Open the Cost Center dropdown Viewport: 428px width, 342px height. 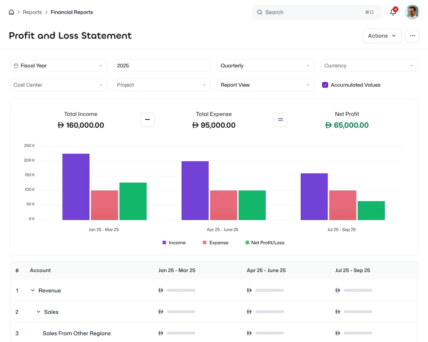58,85
